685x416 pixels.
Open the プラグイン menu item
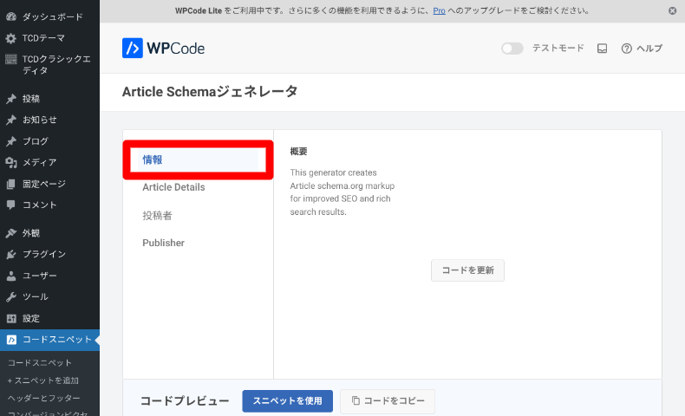(x=44, y=254)
